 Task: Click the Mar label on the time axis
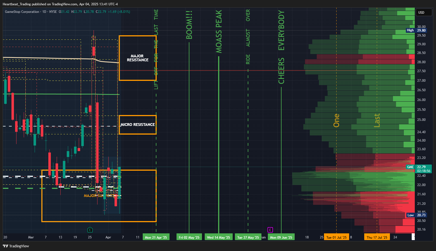31,237
